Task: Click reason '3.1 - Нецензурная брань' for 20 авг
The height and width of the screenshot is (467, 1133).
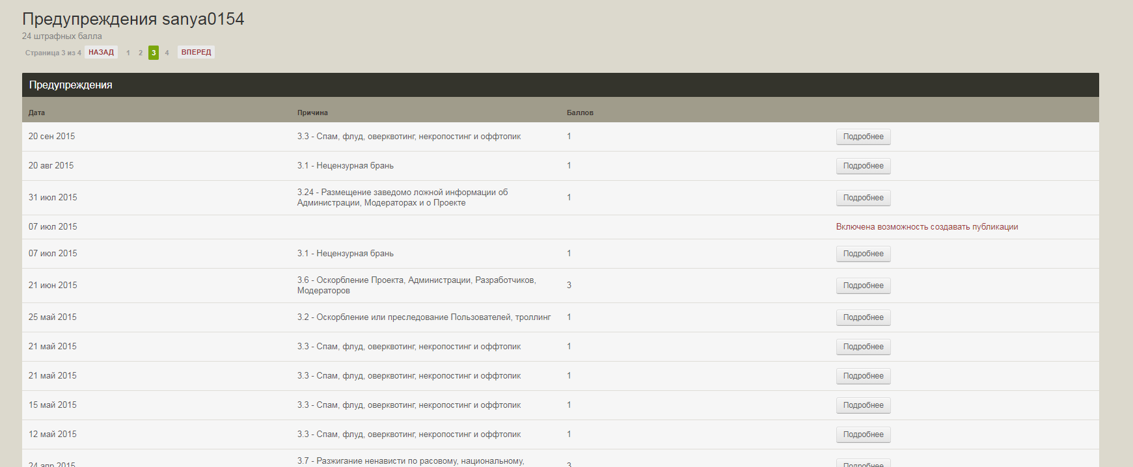Action: pyautogui.click(x=346, y=166)
